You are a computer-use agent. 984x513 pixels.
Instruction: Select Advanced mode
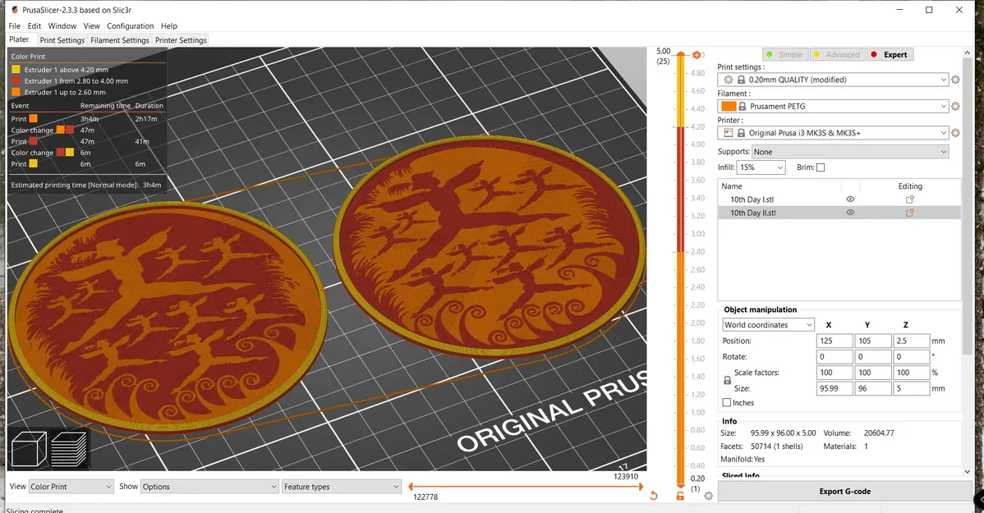pyautogui.click(x=837, y=54)
